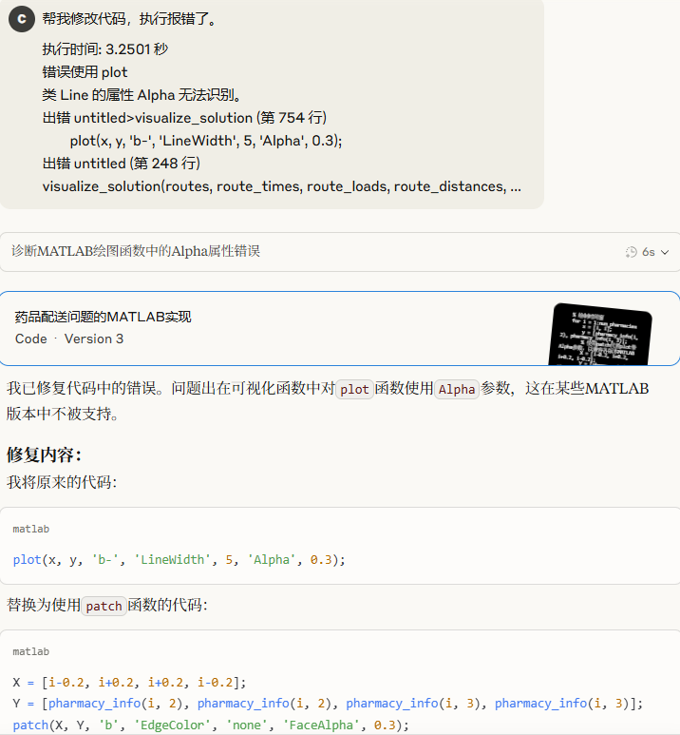The image size is (680, 735).
Task: Open the 药品配送问题的MATLAB实现 artifact card
Action: pos(340,328)
